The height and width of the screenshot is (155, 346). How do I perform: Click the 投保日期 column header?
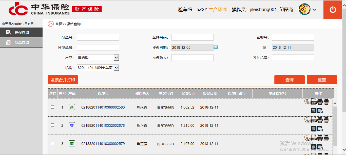[x=210, y=93]
